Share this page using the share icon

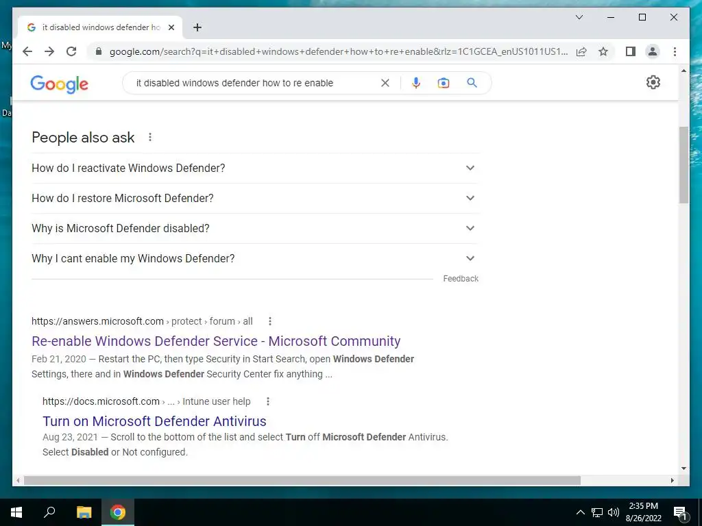pos(581,51)
